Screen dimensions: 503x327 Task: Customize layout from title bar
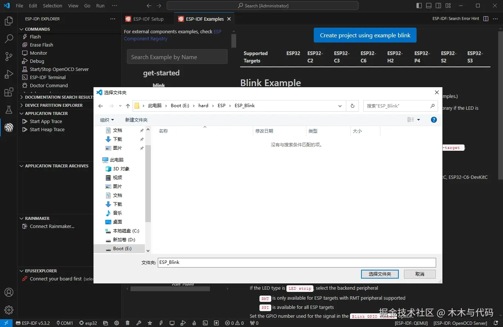pyautogui.click(x=448, y=6)
